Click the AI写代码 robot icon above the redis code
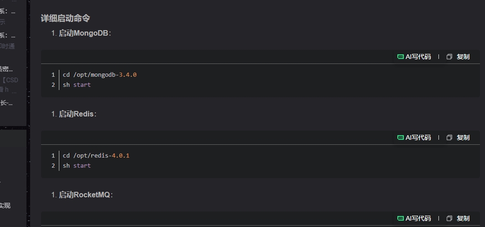Image resolution: width=485 pixels, height=227 pixels. coord(400,137)
